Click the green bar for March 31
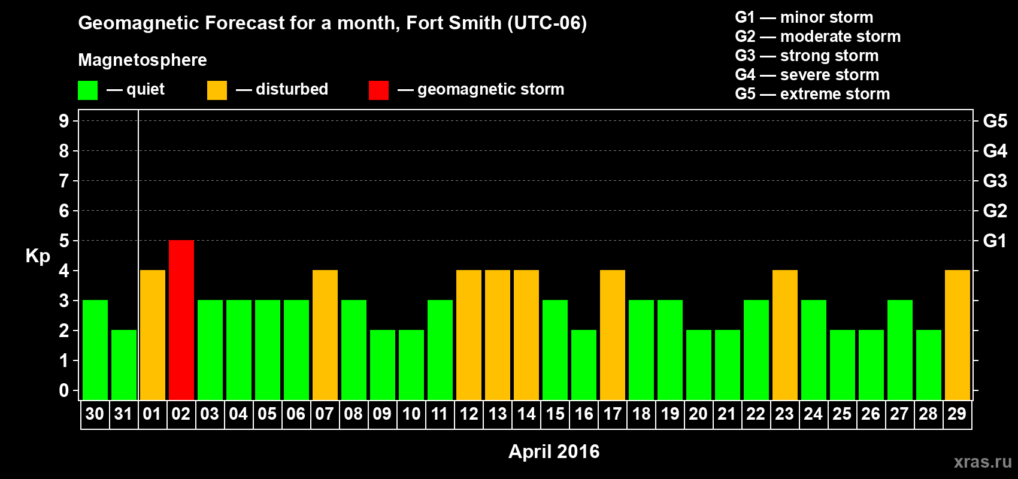Image resolution: width=1018 pixels, height=479 pixels. 124,365
